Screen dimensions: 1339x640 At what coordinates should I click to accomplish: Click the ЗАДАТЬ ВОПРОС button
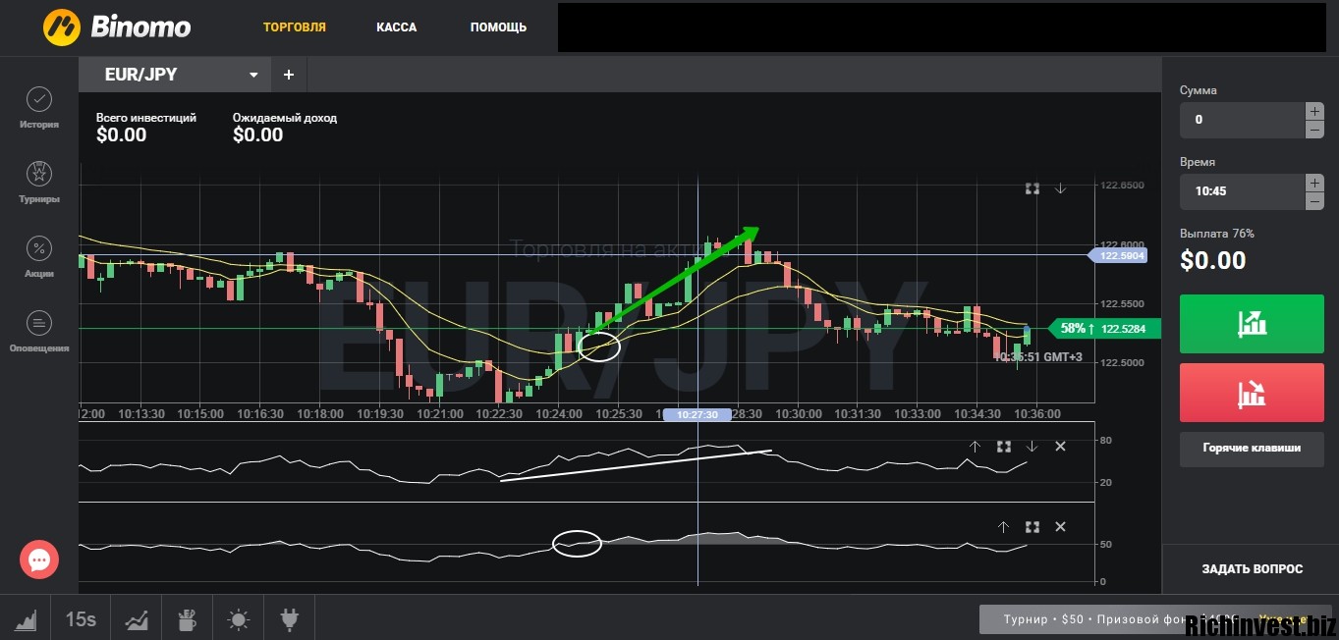click(1252, 569)
